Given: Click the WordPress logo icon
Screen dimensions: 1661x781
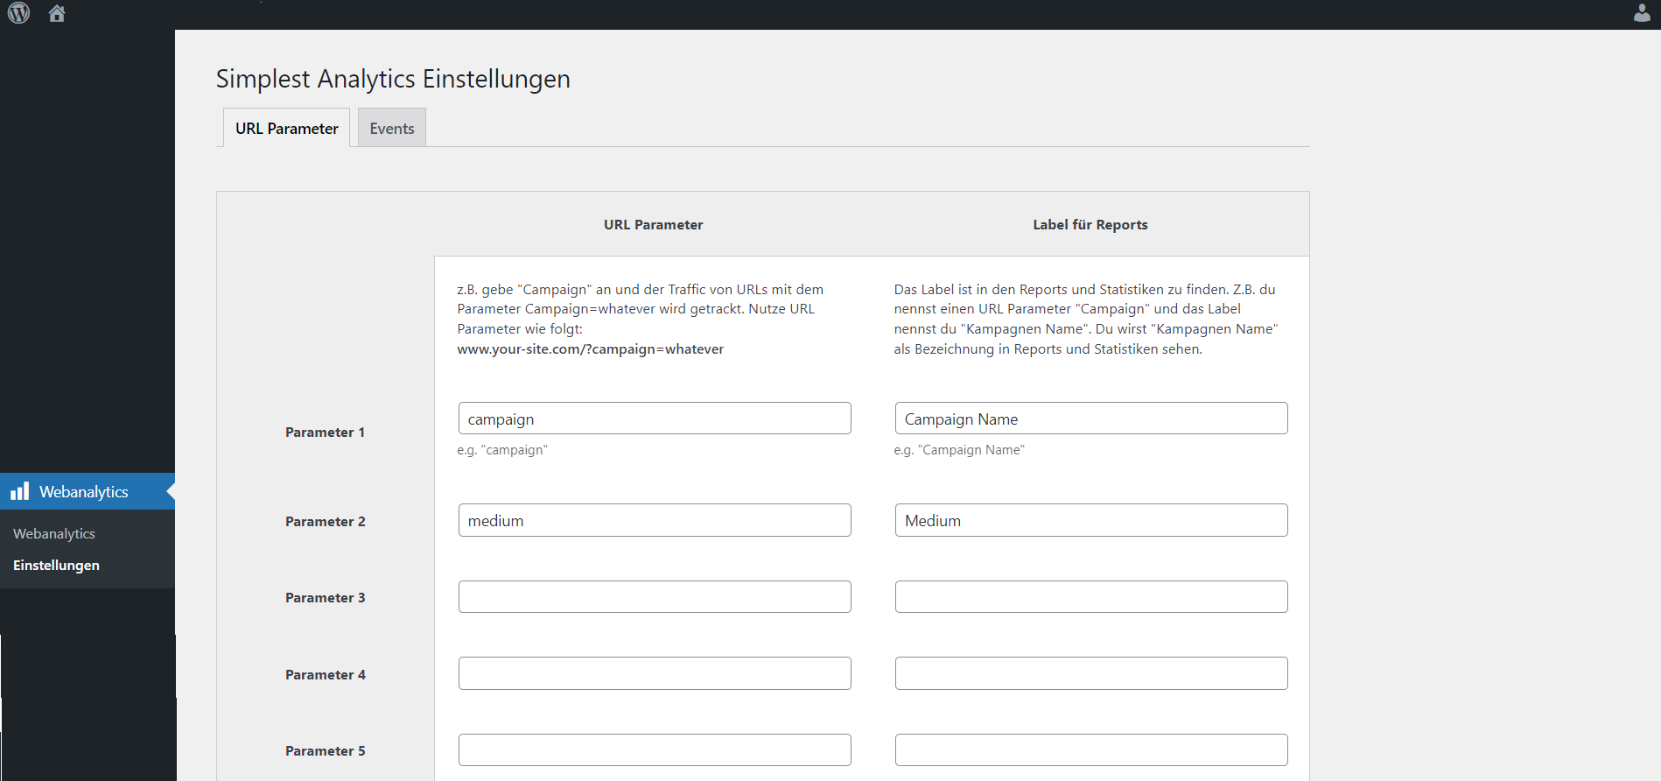Looking at the screenshot, I should click(18, 13).
